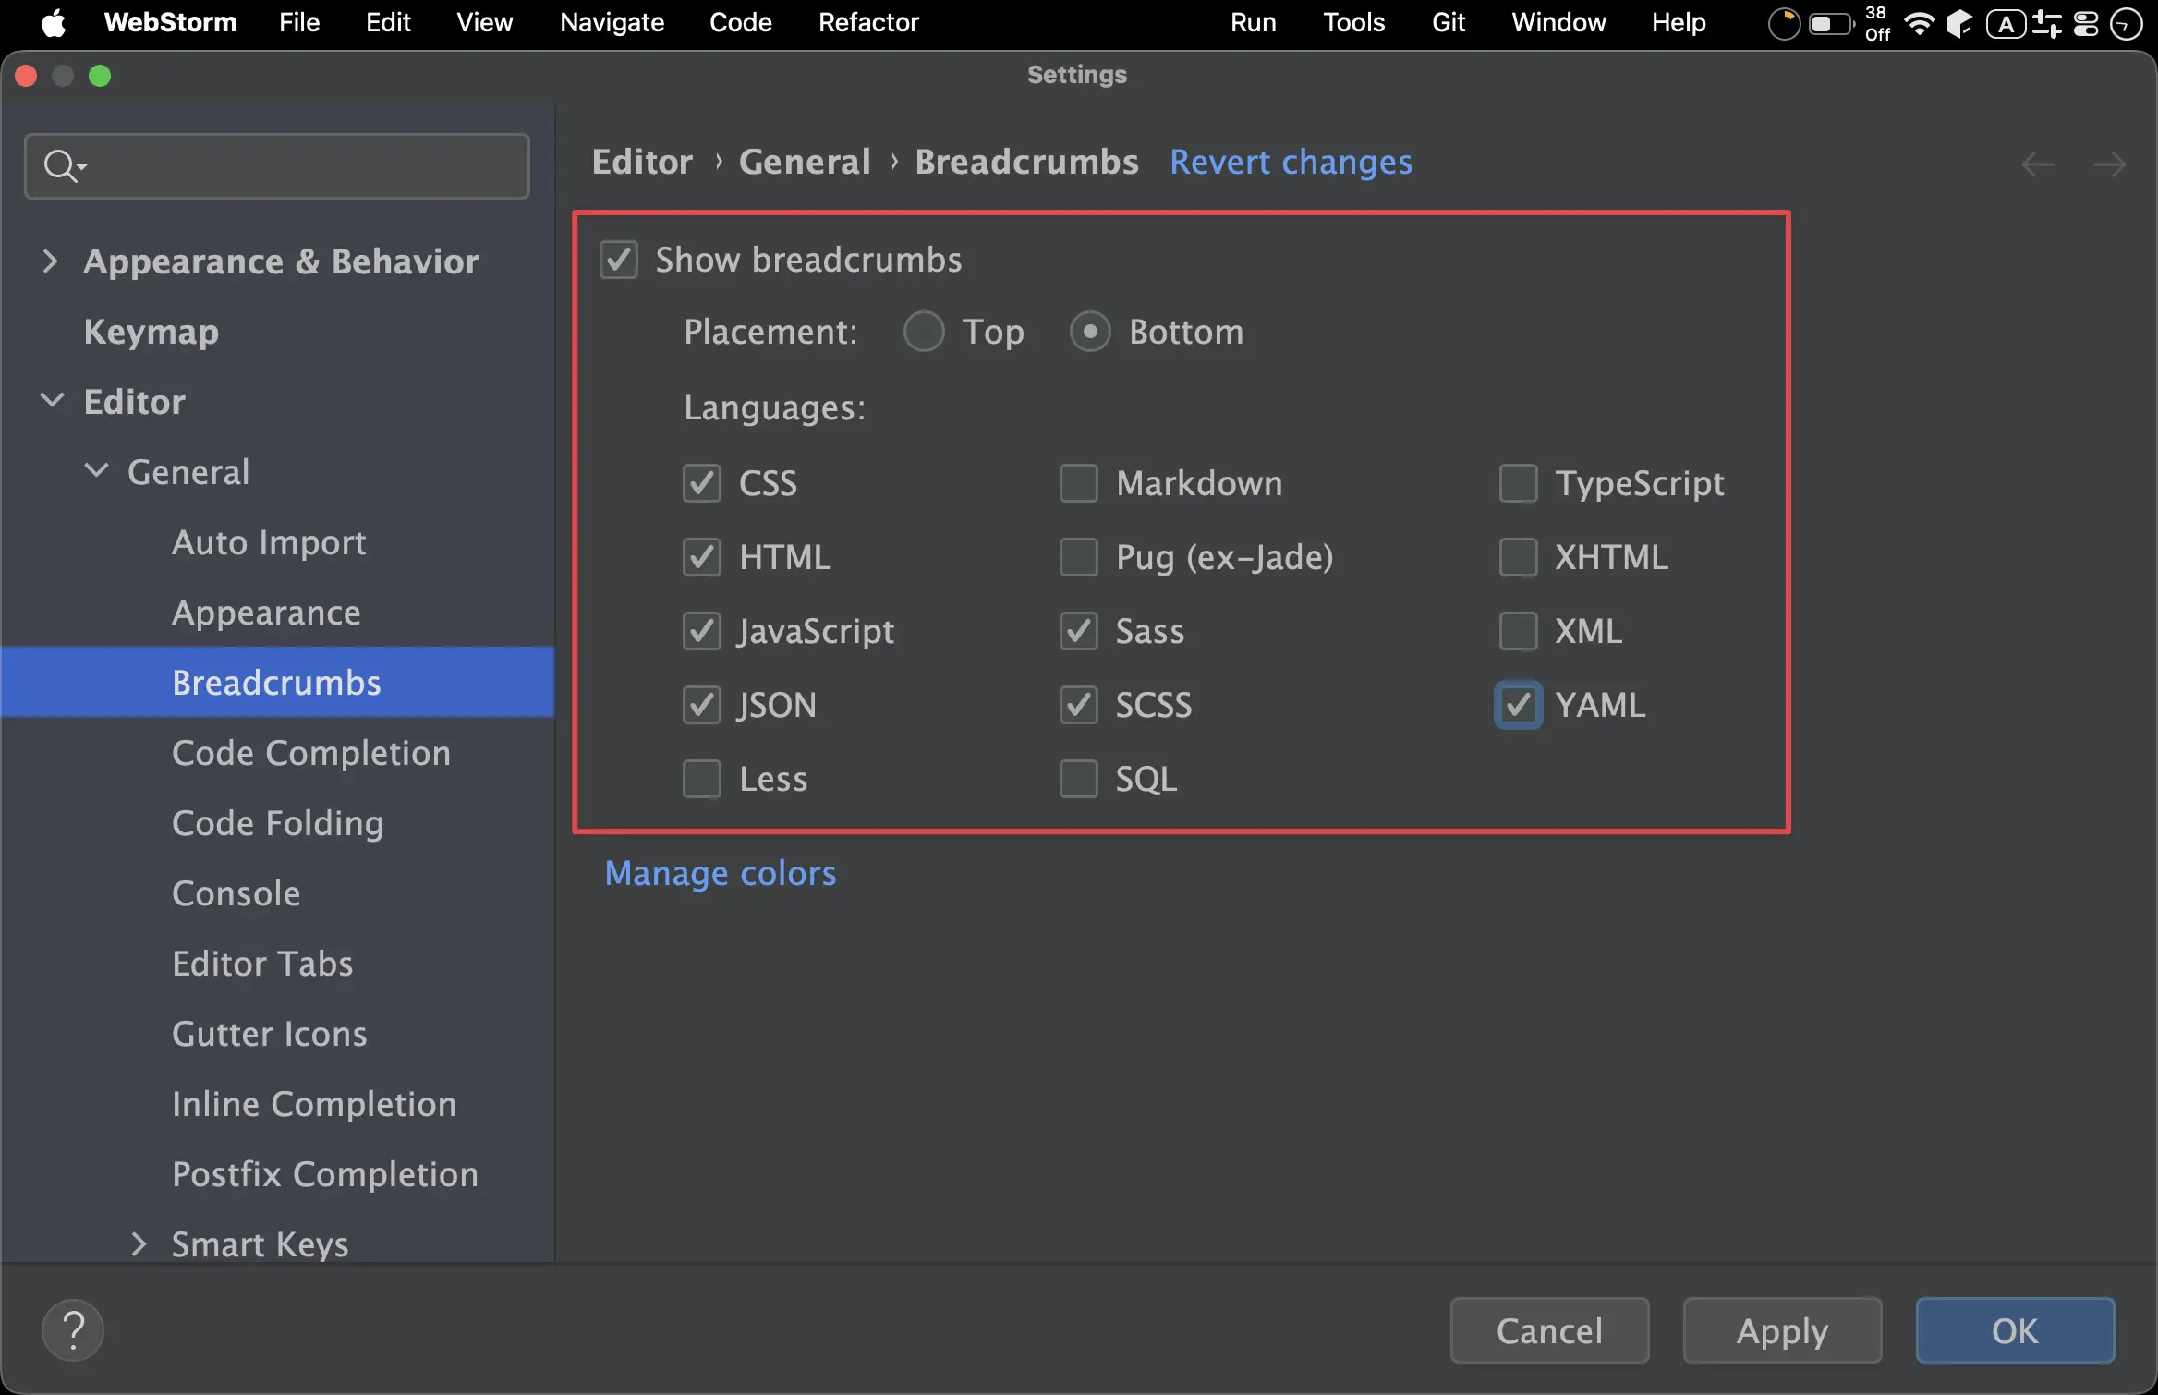Click the back navigation arrow

(x=2037, y=164)
